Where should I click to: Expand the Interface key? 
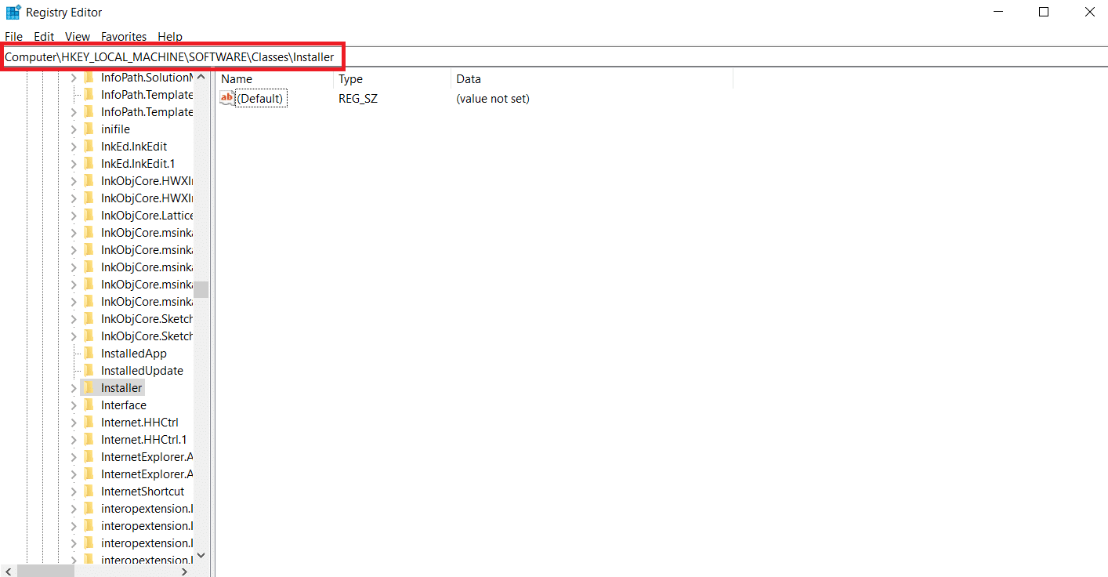point(74,405)
